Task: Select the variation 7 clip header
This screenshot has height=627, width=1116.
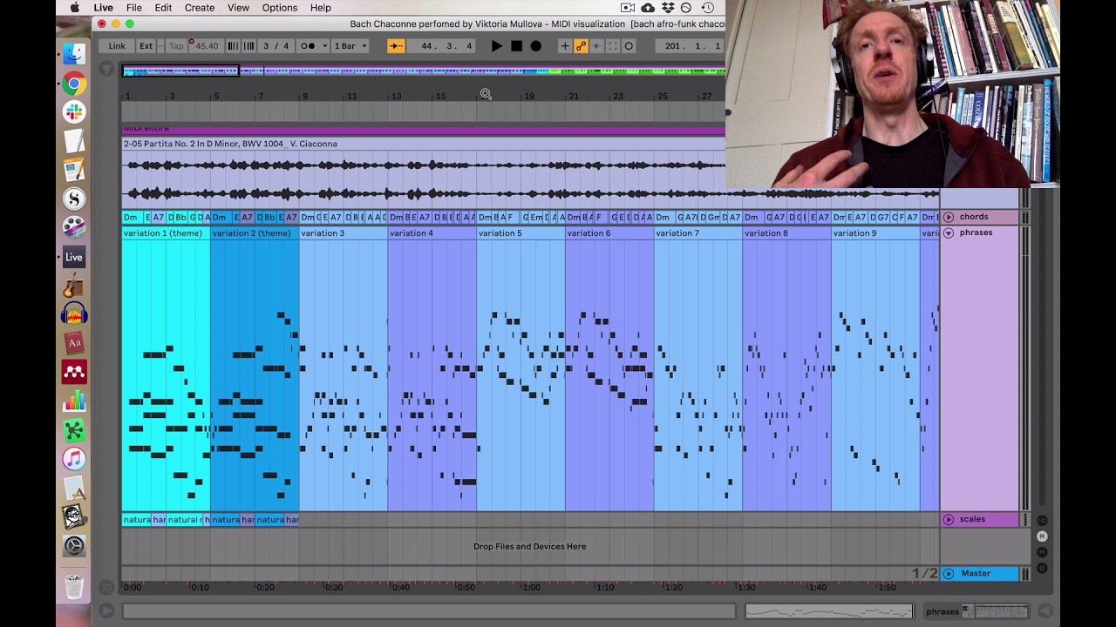Action: 698,233
